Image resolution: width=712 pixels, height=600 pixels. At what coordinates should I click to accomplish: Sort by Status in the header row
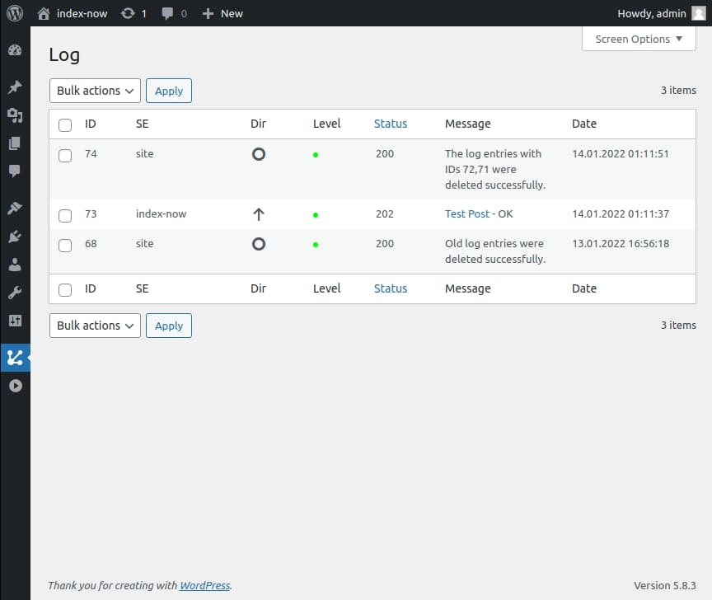click(x=391, y=124)
